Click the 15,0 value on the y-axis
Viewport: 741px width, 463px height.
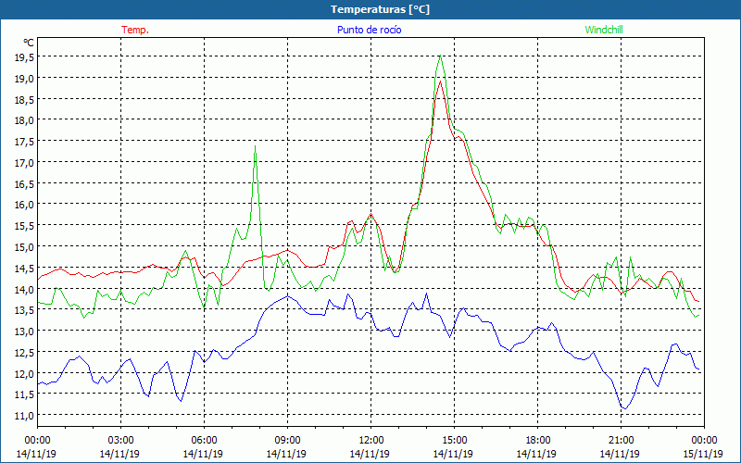(x=25, y=246)
